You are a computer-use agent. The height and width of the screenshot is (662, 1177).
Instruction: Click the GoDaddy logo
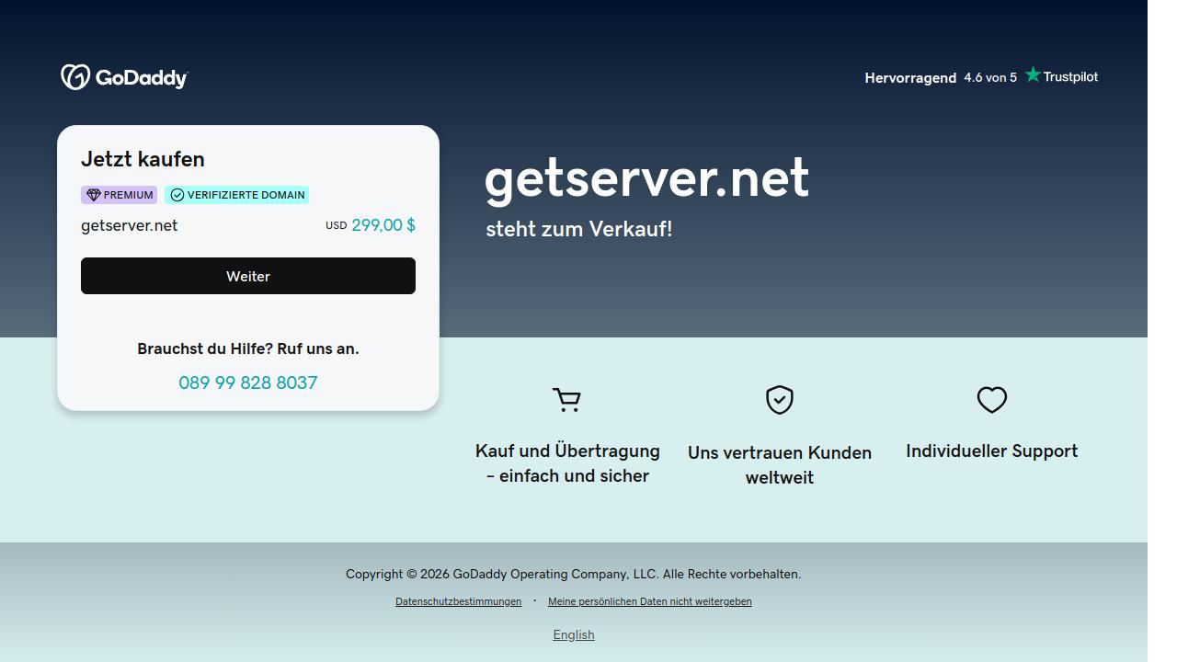click(x=124, y=77)
